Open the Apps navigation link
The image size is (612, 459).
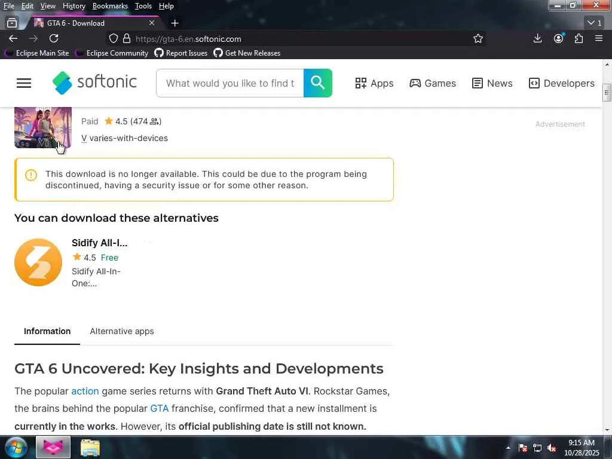coord(374,83)
